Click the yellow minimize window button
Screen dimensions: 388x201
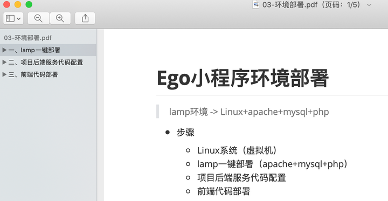click(x=18, y=4)
